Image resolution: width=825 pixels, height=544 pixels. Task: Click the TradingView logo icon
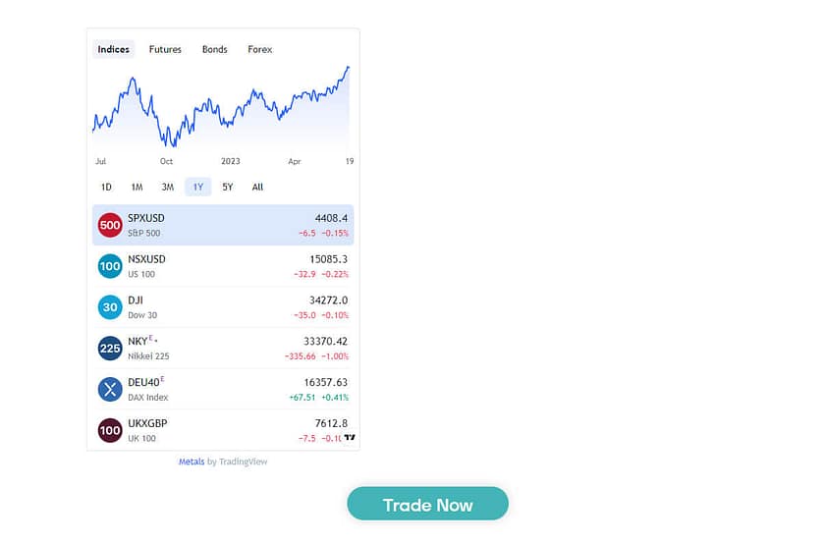[350, 437]
